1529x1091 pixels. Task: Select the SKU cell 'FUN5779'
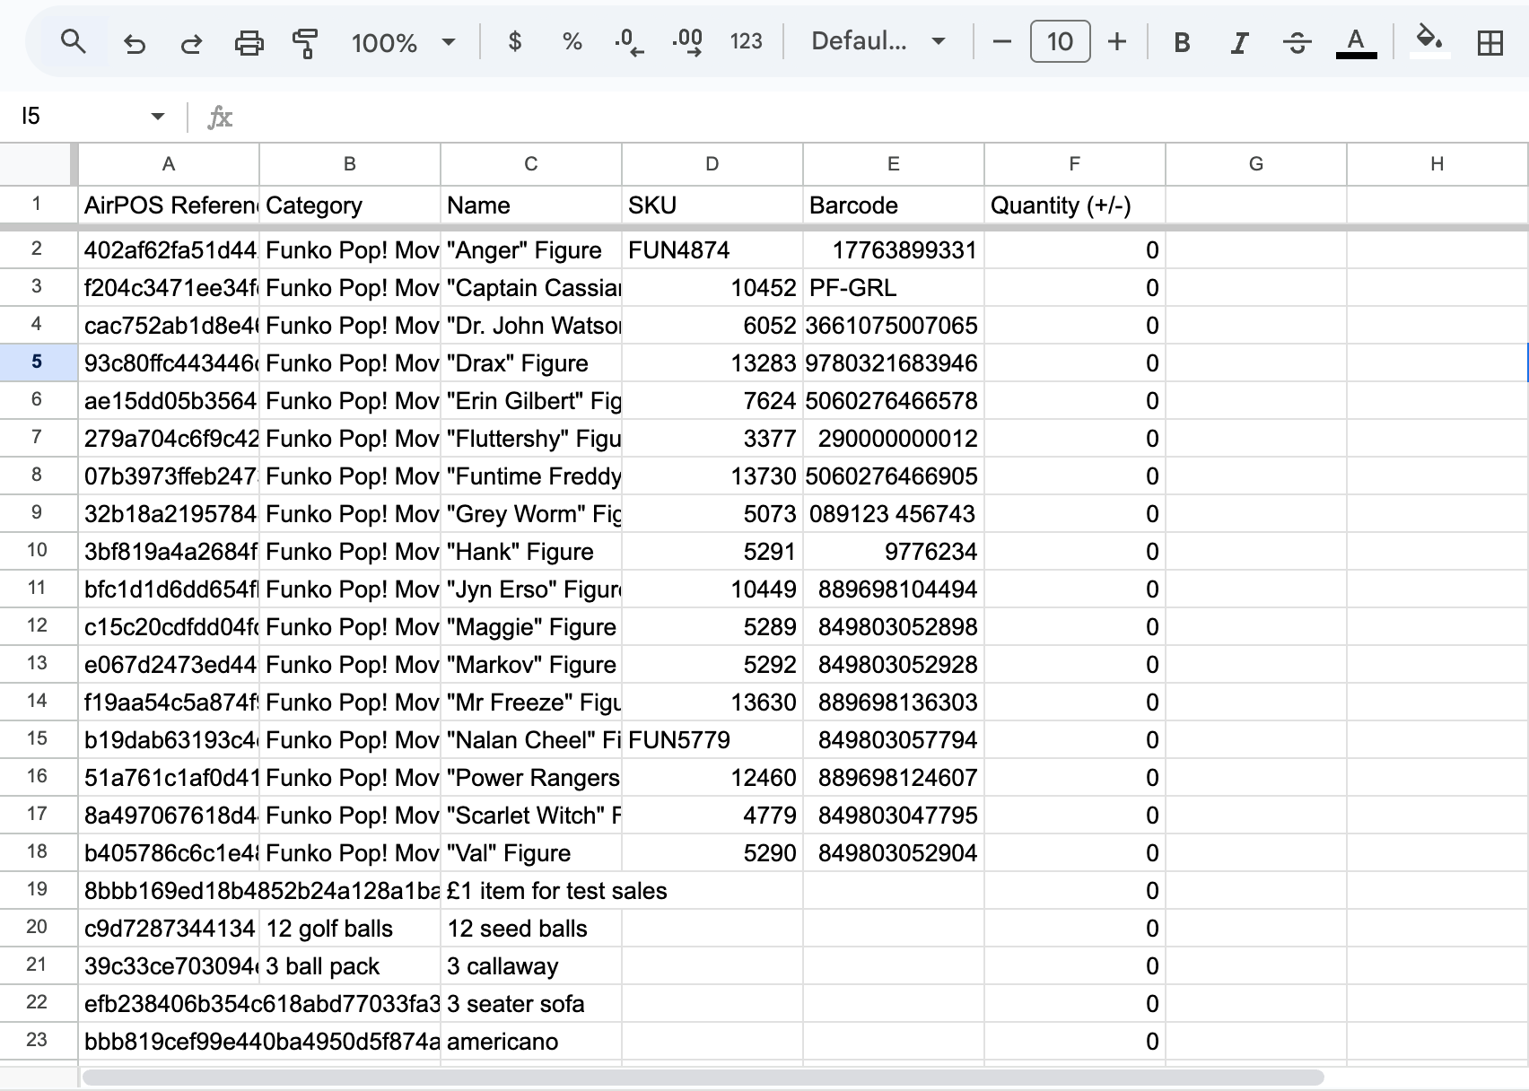(x=712, y=740)
